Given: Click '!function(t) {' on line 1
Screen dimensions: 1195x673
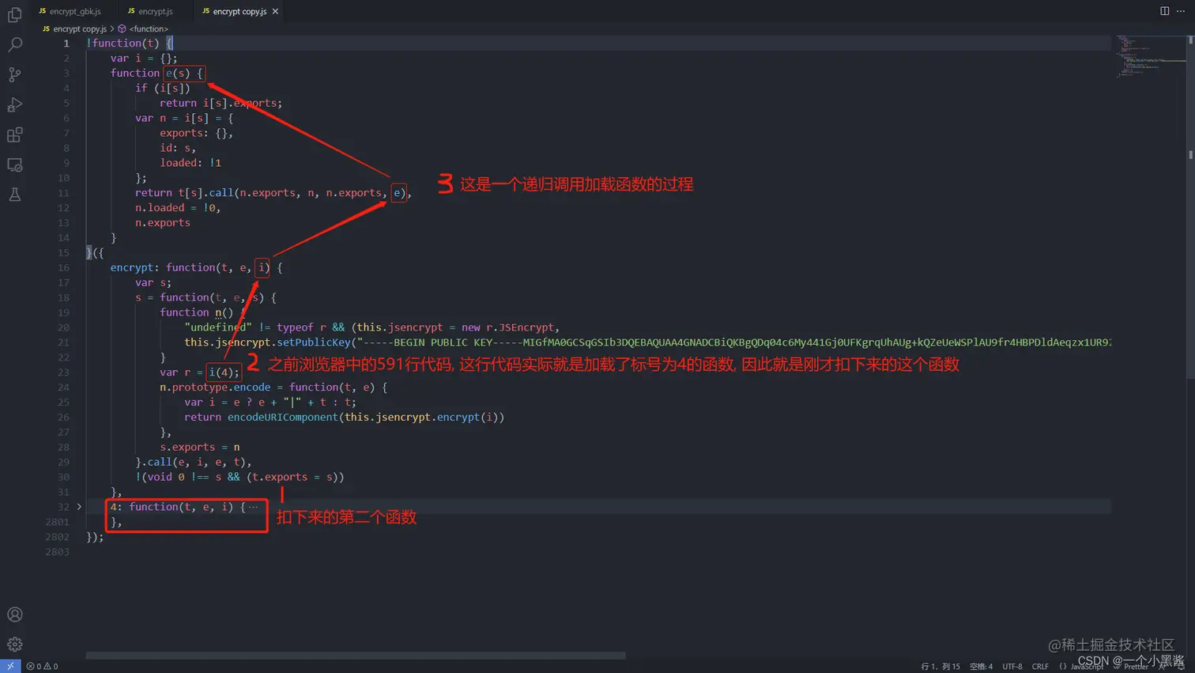Looking at the screenshot, I should [130, 43].
